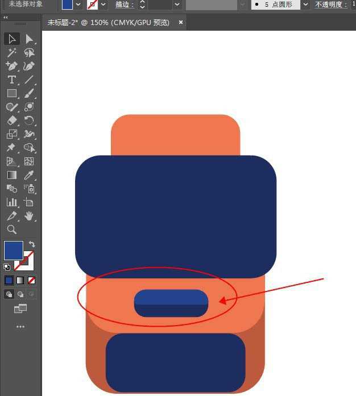This screenshot has height=396, width=356.
Task: Switch to the 未标题-2* document tab
Action: pyautogui.click(x=108, y=22)
